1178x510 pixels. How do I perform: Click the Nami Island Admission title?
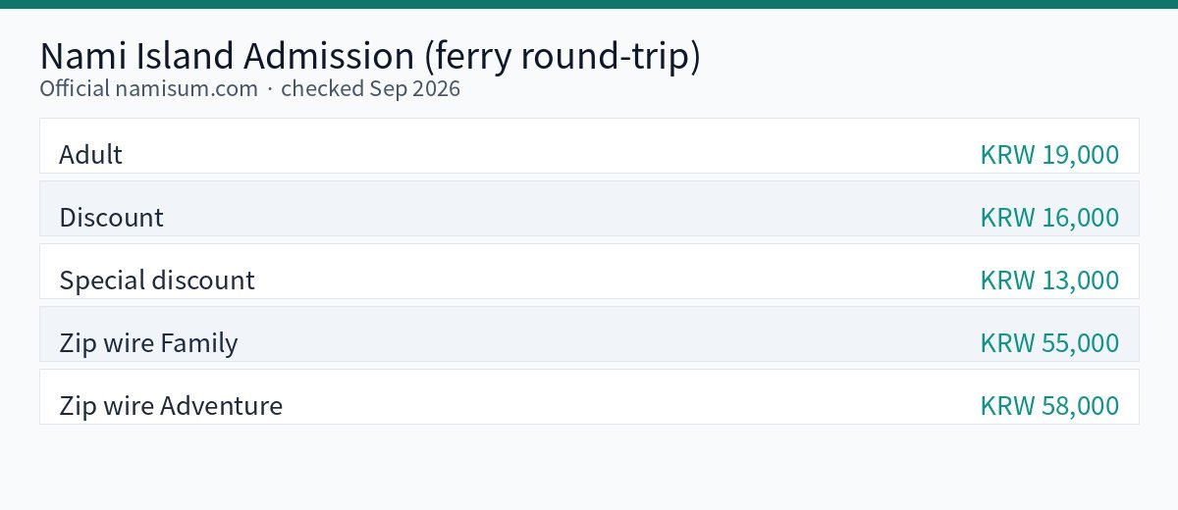(x=370, y=56)
